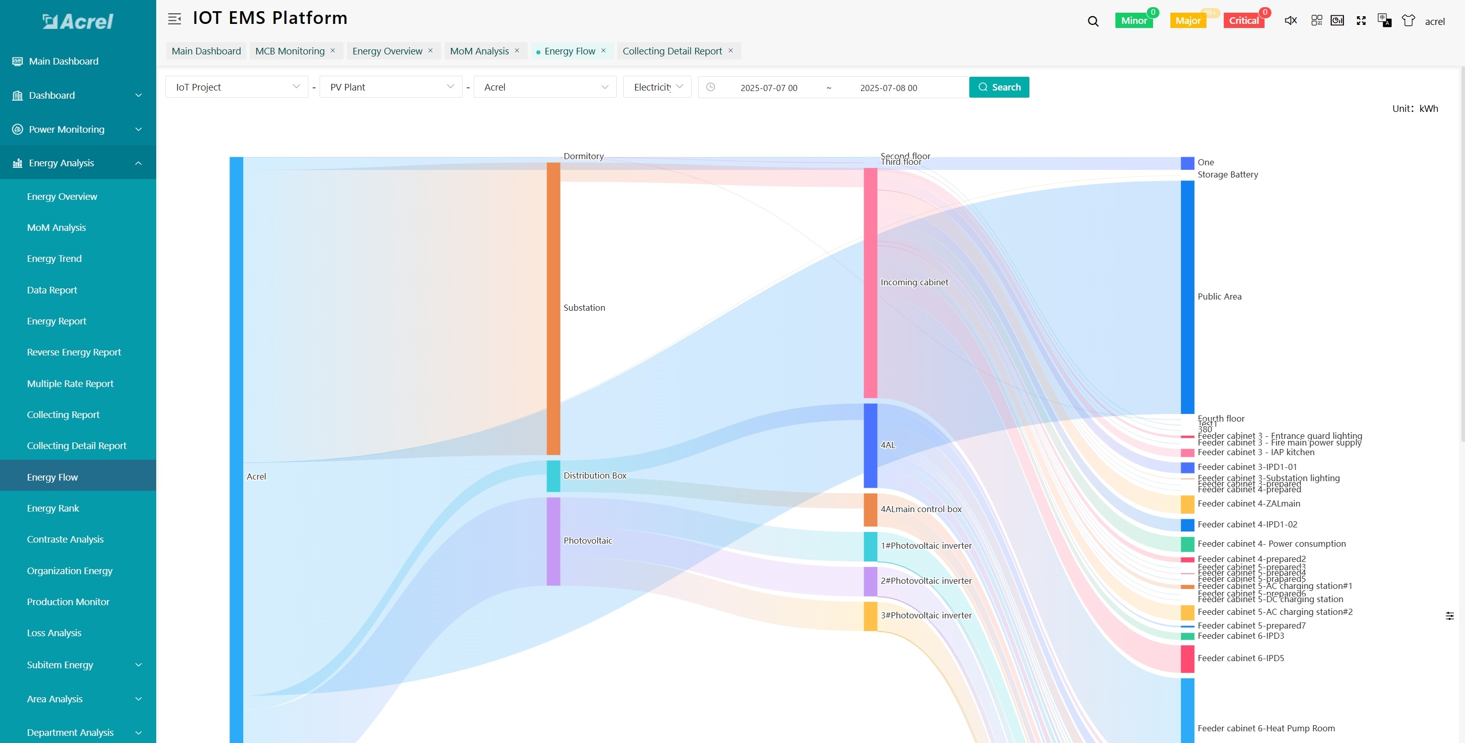Click the start date field 2025-07-07
The height and width of the screenshot is (743, 1465).
(x=768, y=87)
